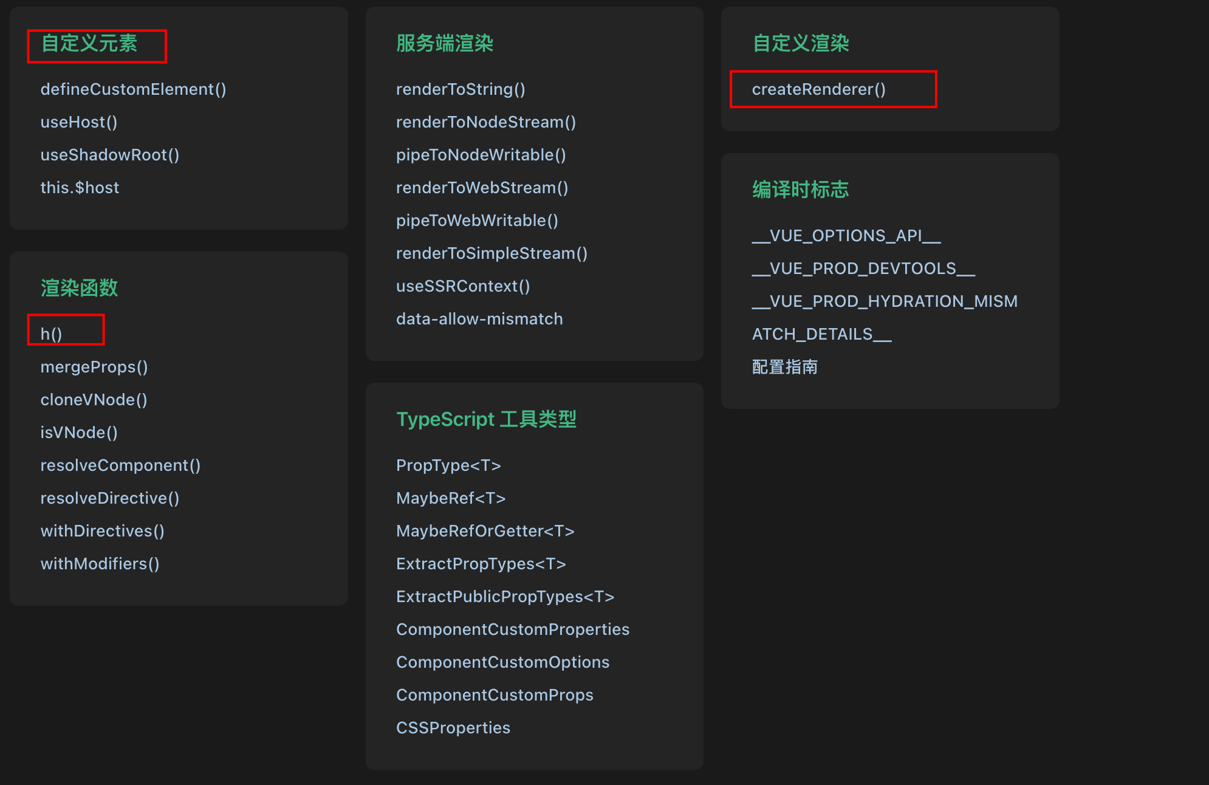The image size is (1209, 785).
Task: Open ComponentCustomProps link
Action: [495, 695]
